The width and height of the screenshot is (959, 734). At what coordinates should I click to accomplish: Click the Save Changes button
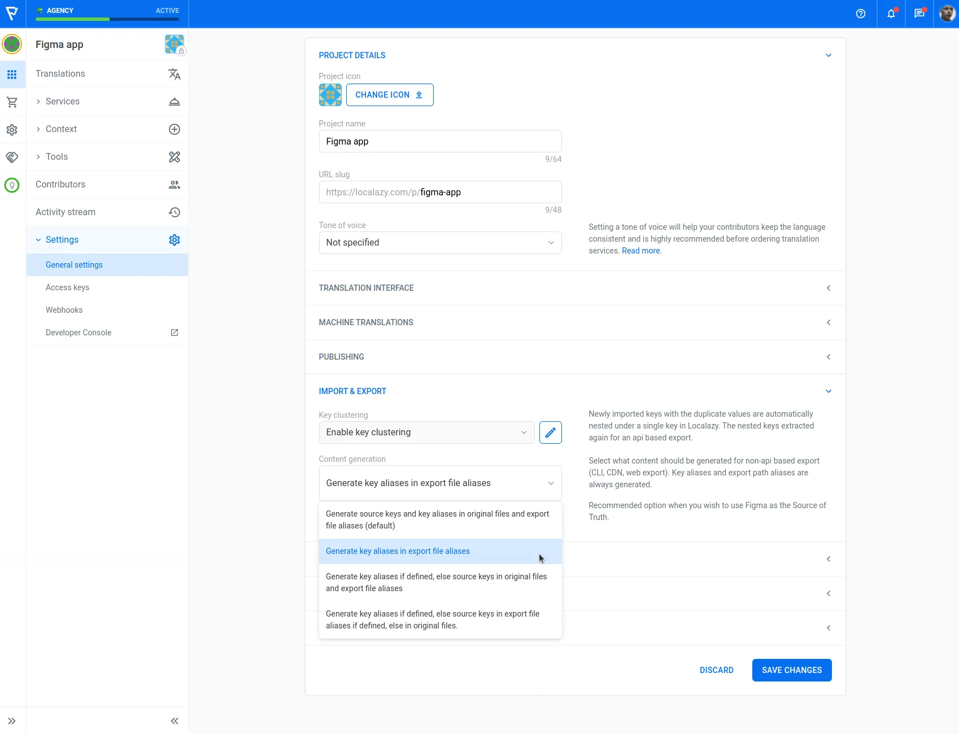click(x=791, y=670)
